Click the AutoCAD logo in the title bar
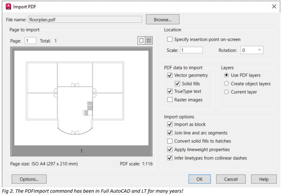This screenshot has width=281, height=196. [8, 7]
